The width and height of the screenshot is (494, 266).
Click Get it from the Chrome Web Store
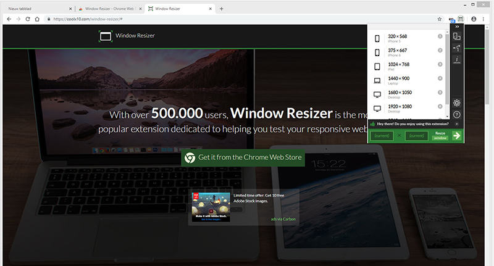click(x=243, y=157)
